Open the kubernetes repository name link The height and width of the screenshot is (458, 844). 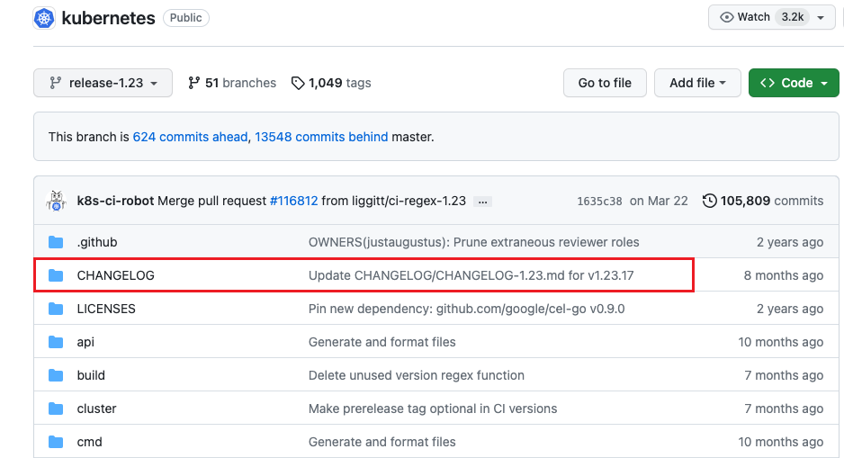108,18
